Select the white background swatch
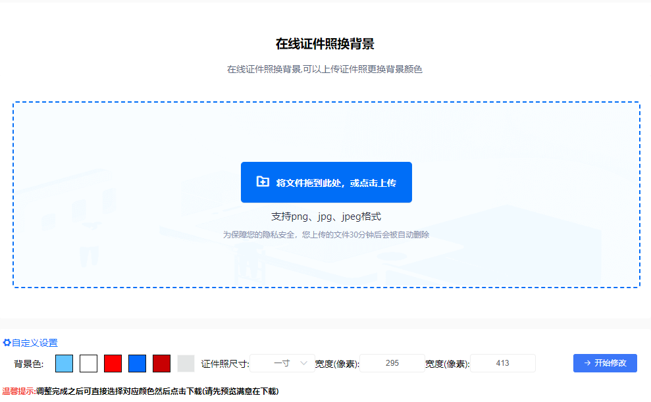The height and width of the screenshot is (402, 651). tap(88, 363)
